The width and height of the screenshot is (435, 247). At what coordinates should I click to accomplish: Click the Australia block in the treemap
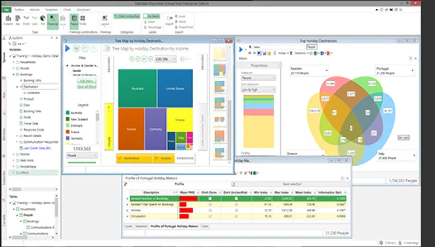138,88
